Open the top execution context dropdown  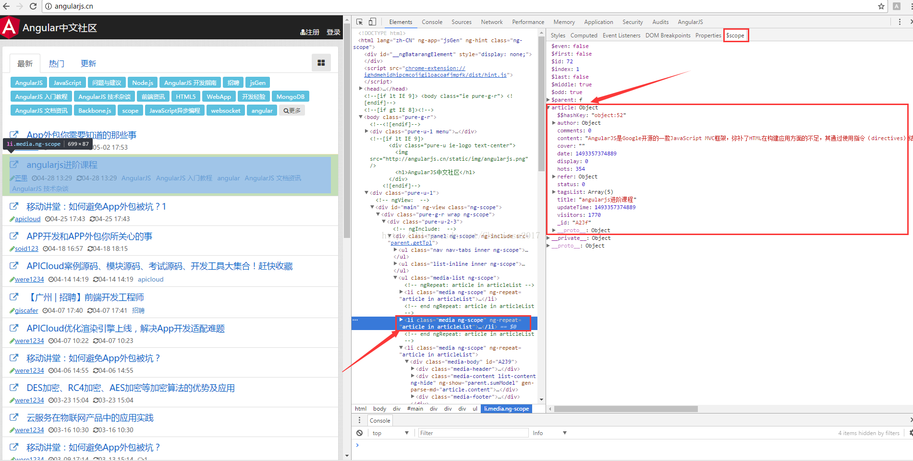[390, 433]
